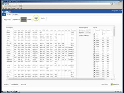
Task: Open the Help menu
Action: pos(21,8)
